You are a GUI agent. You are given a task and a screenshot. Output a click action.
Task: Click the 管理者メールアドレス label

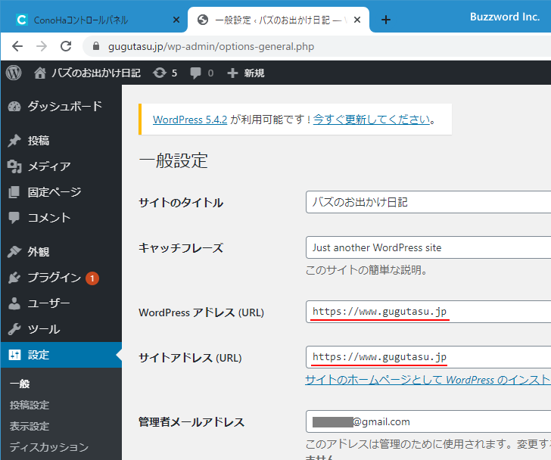(191, 421)
